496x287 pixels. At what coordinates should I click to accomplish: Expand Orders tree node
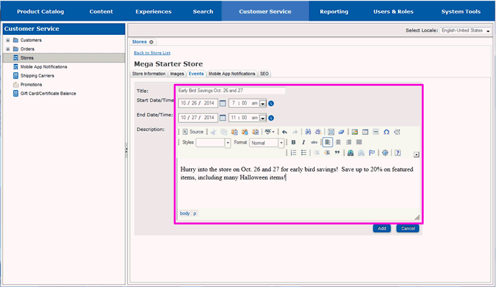click(x=8, y=49)
